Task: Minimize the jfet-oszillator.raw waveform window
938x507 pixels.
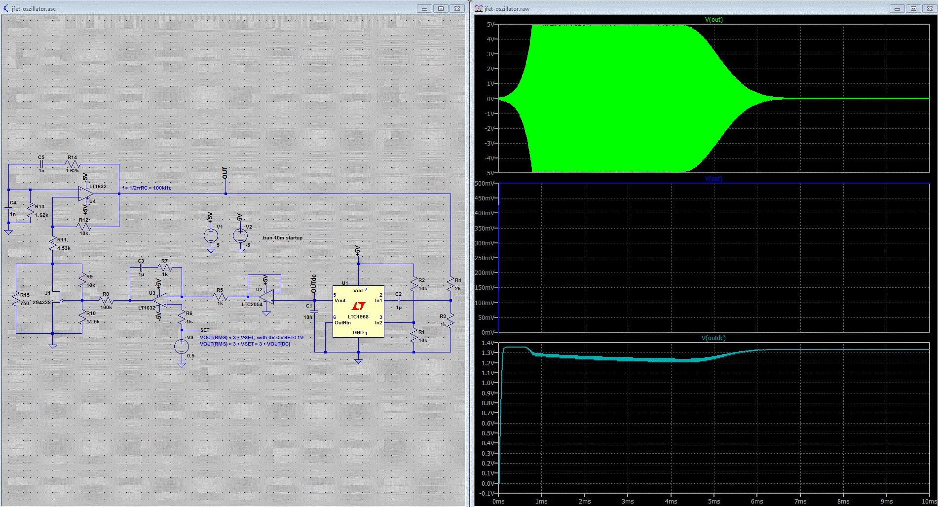Action: (897, 8)
